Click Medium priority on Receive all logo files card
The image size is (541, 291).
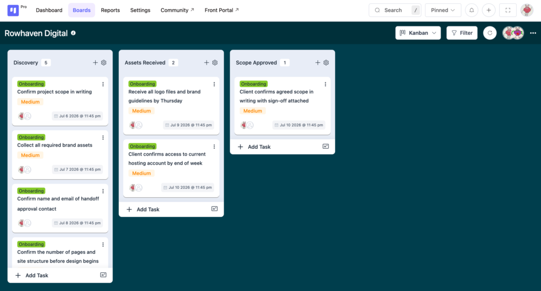(142, 111)
